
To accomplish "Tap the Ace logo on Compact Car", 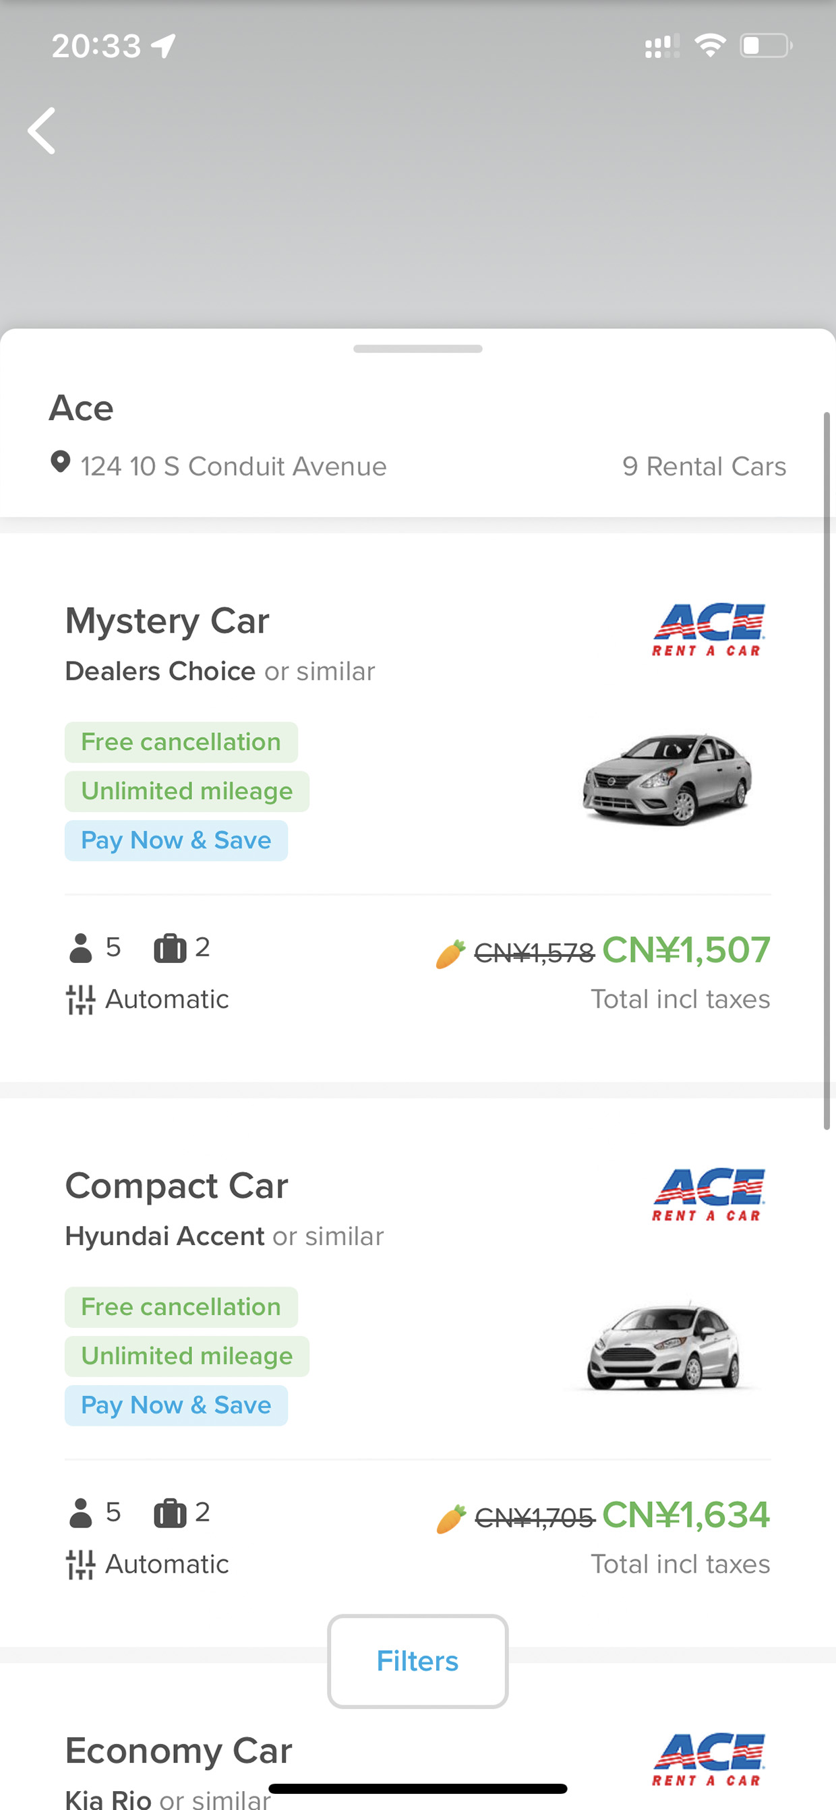I will [x=708, y=1195].
